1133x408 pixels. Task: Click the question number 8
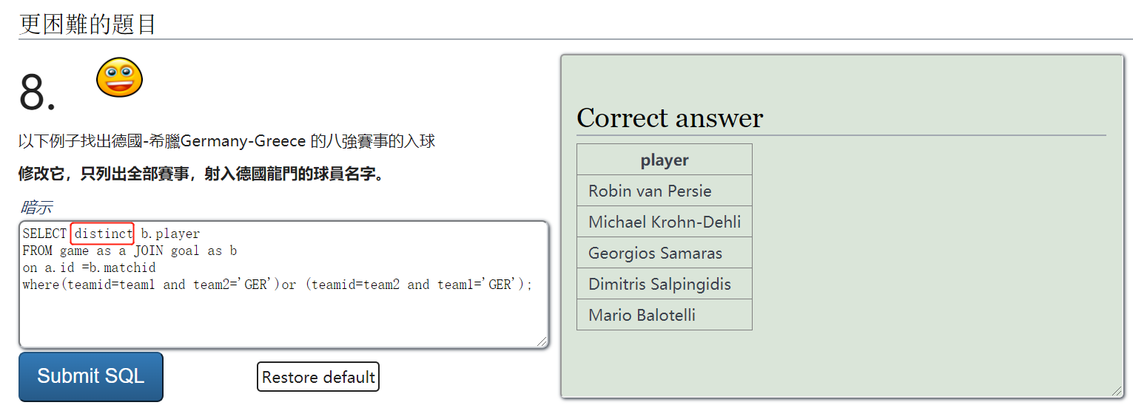(38, 94)
